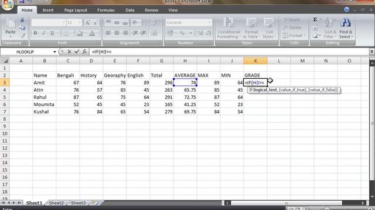Toggle Italic formatting

(43, 33)
